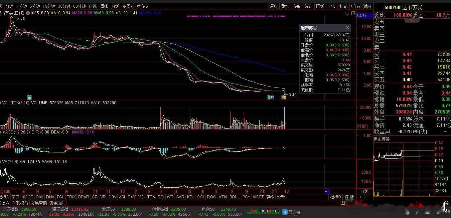Click the plus icon to add indicator panel
The width and height of the screenshot is (451, 218).
click(x=361, y=197)
